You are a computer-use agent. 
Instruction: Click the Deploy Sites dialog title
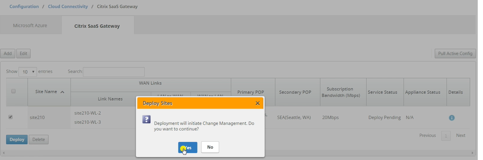pos(157,103)
